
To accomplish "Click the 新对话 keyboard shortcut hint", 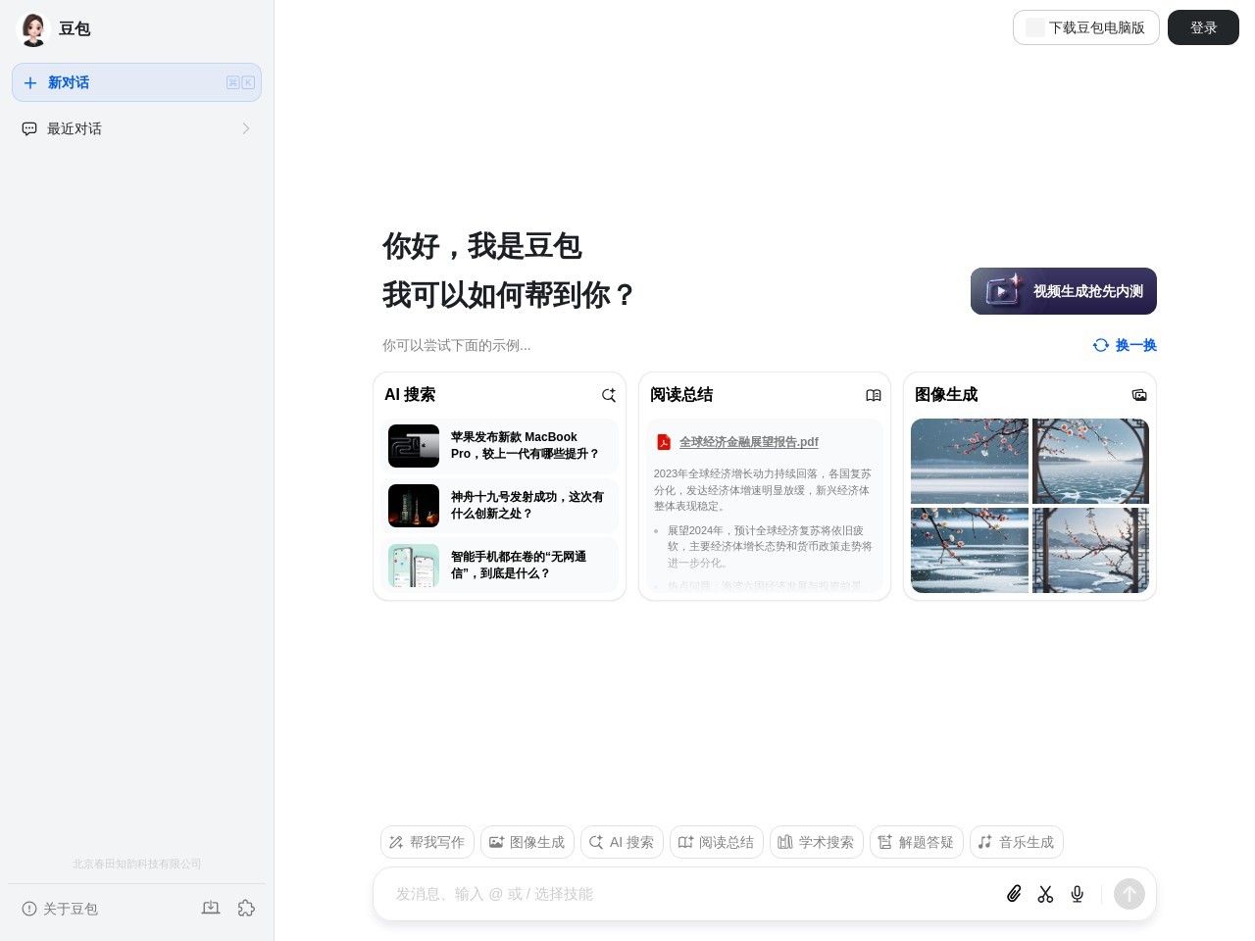I will [240, 82].
